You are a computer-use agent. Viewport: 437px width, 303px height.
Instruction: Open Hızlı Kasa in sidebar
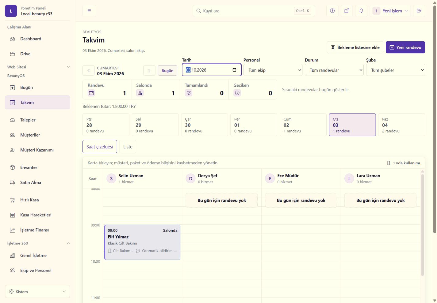coord(37,200)
